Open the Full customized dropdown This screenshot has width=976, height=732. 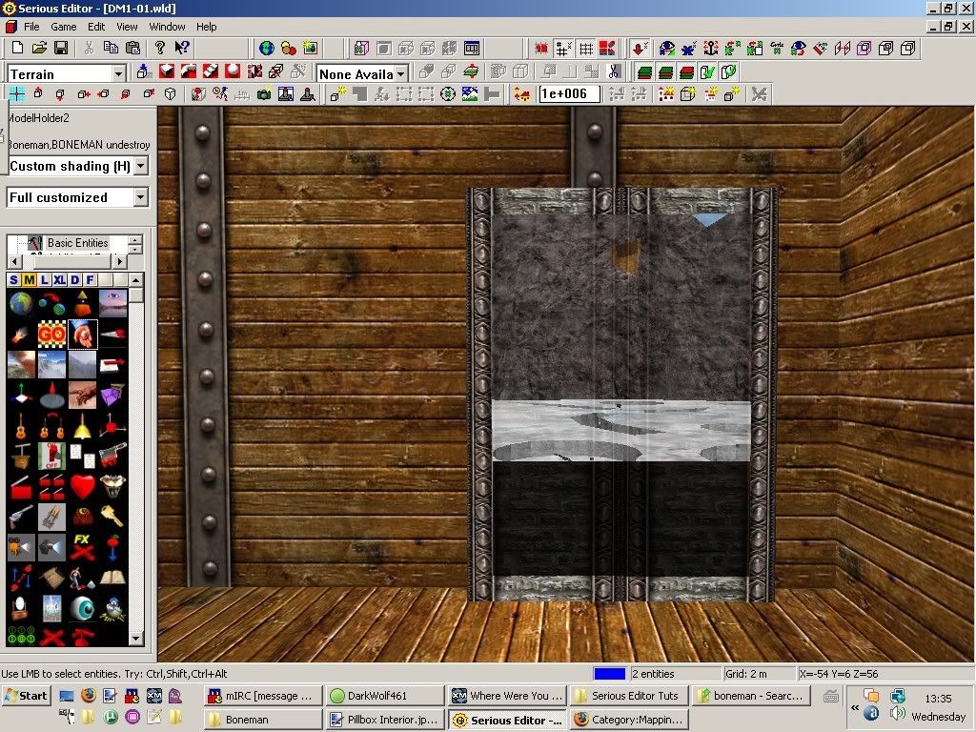pos(141,198)
